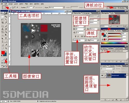129x103 pixels.
Task: Select the Brush tool
Action: pos(6,26)
